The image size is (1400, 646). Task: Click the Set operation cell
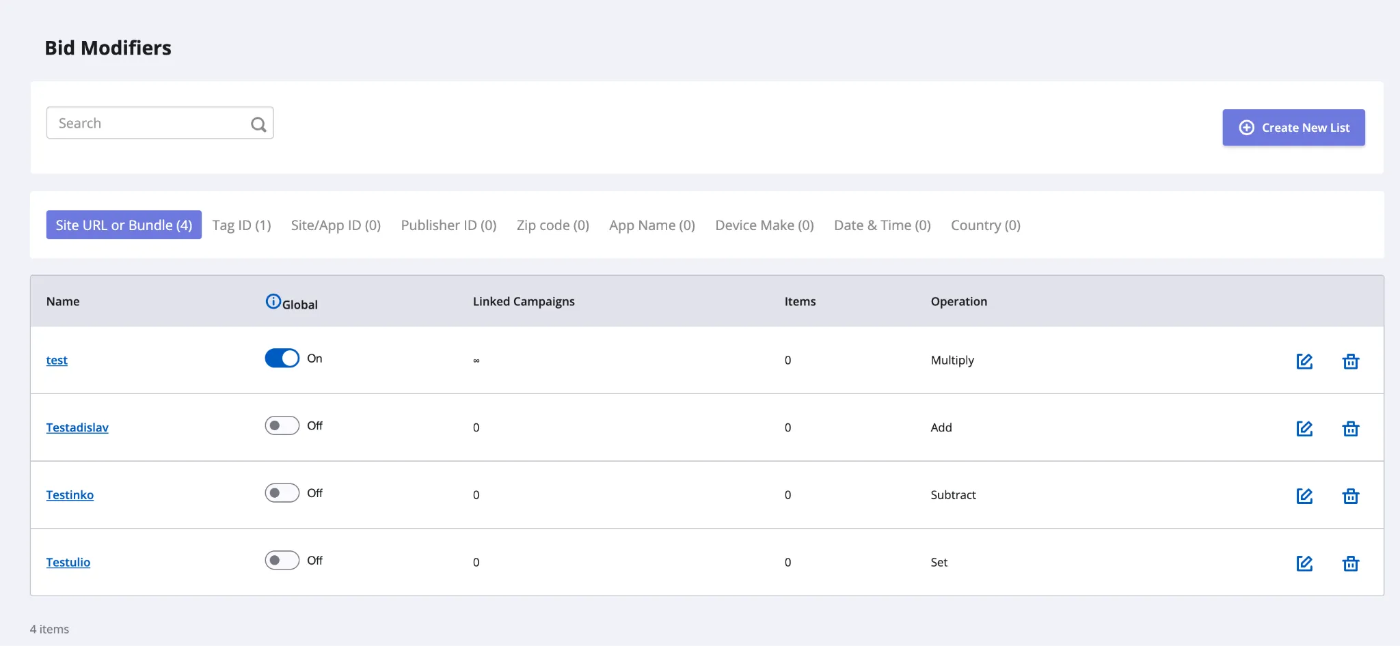[x=939, y=562]
